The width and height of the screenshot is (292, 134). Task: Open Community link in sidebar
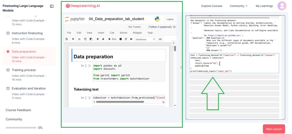coord(14,119)
